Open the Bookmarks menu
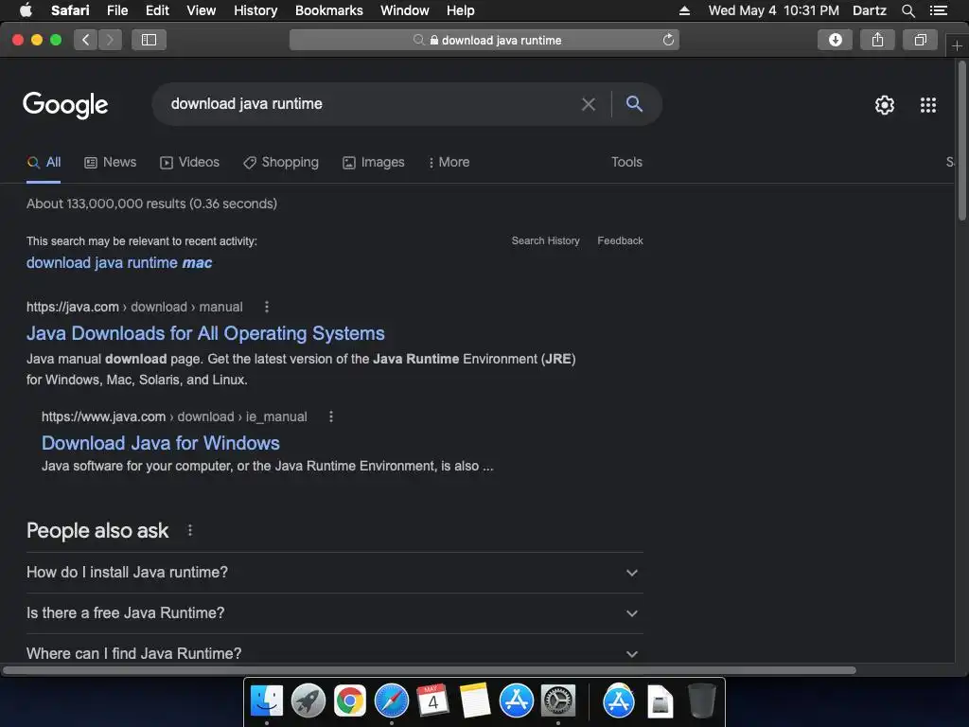 click(x=328, y=10)
